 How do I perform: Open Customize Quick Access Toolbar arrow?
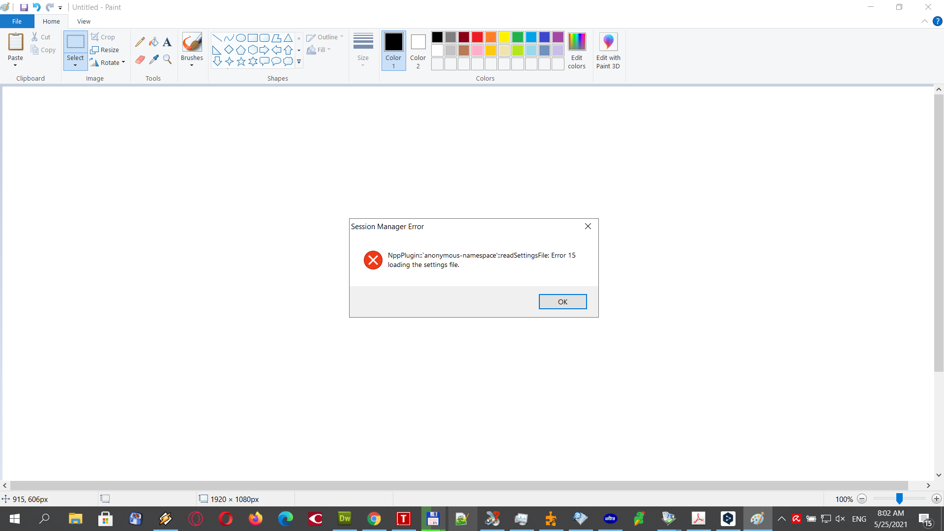60,8
